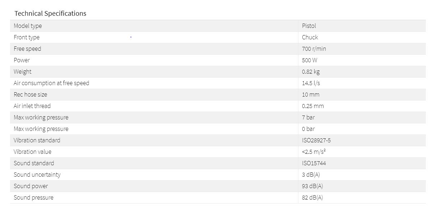Select the Rec hose size label
This screenshot has width=428, height=206.
(x=31, y=94)
